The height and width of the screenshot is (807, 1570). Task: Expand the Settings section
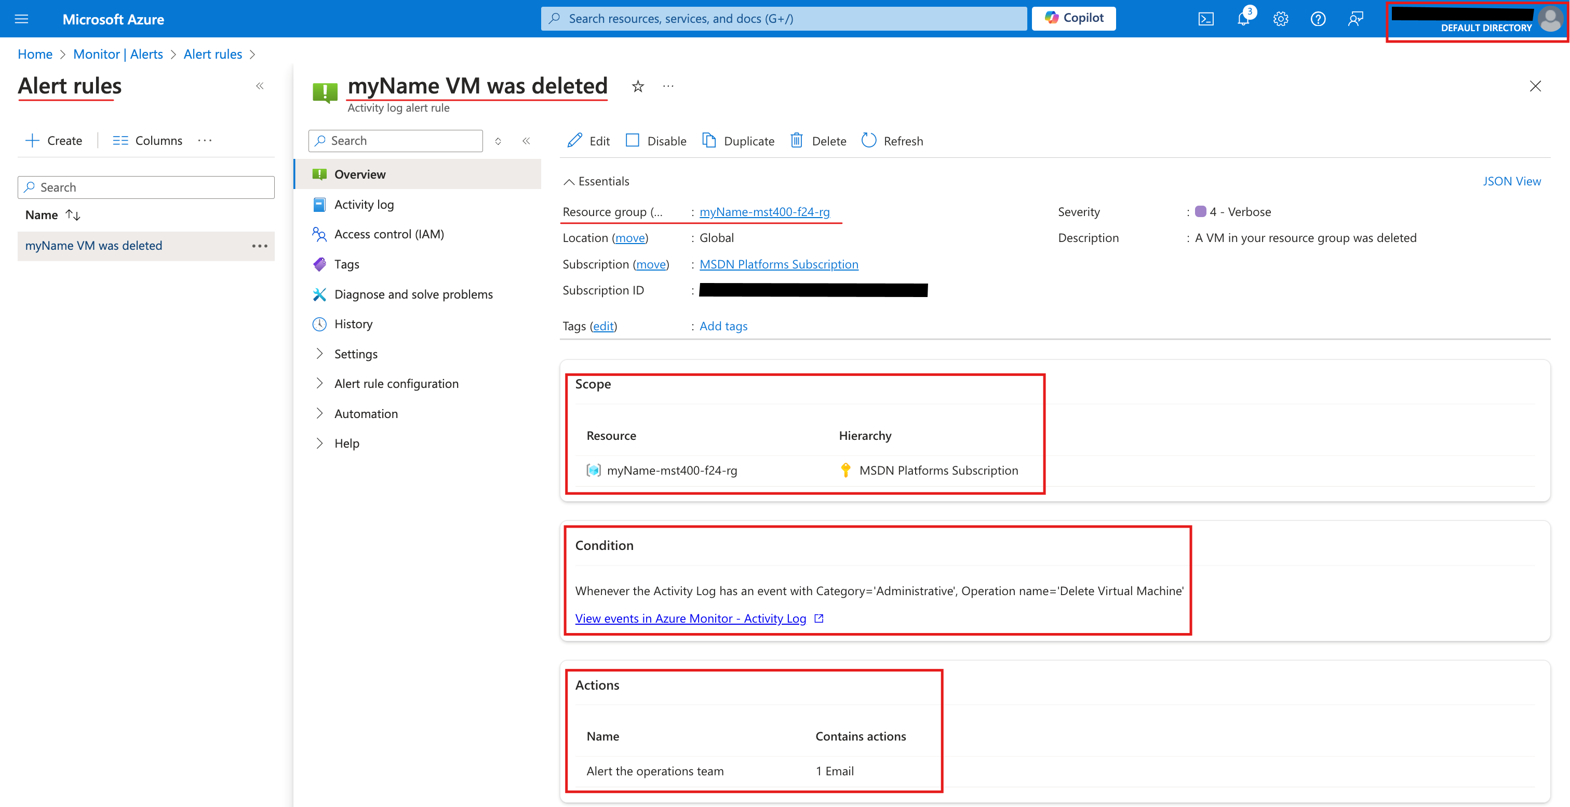pyautogui.click(x=355, y=354)
